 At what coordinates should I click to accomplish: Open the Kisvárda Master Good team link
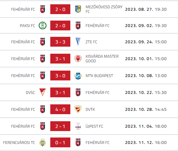tap(102, 59)
